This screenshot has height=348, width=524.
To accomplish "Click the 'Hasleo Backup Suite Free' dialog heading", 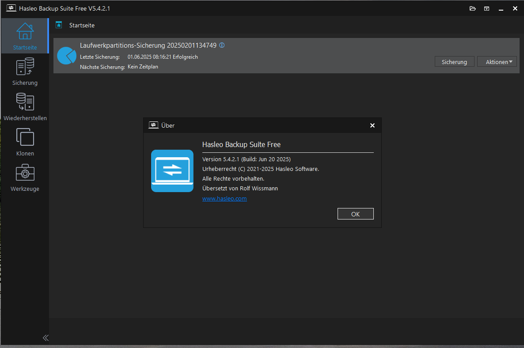I will 241,144.
